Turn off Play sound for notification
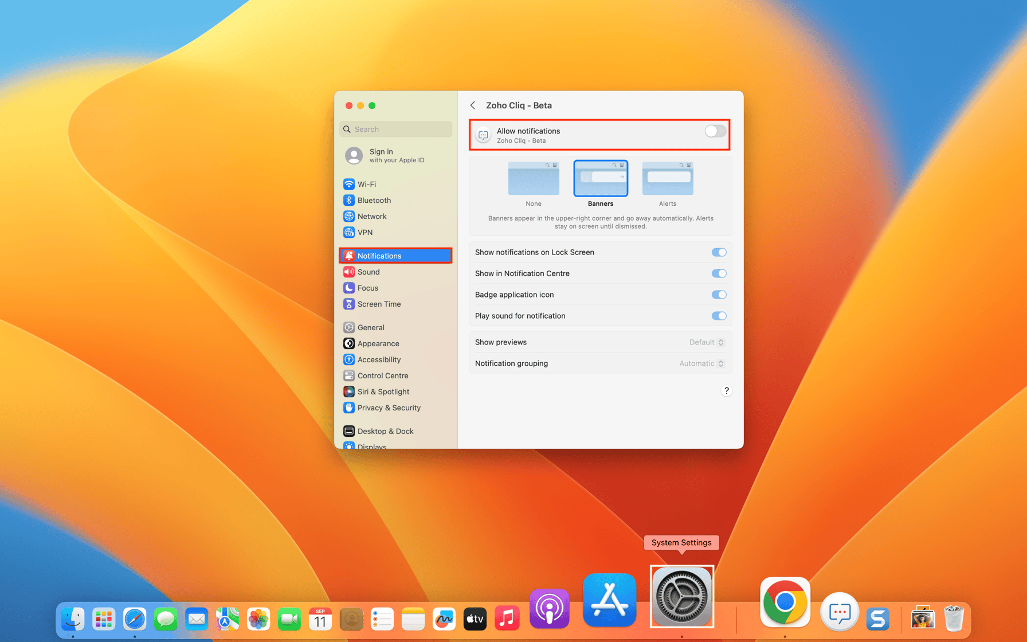Screen dimensions: 1027x642 click(719, 316)
